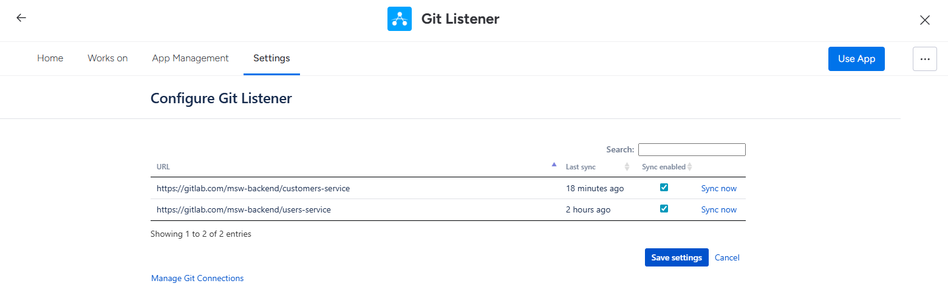Go to App Management tab

pyautogui.click(x=190, y=58)
